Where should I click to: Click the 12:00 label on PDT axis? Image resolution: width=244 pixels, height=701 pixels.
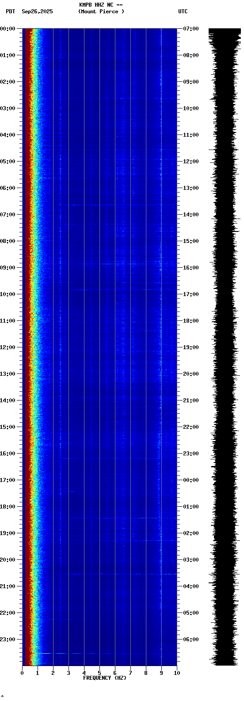[x=8, y=347]
